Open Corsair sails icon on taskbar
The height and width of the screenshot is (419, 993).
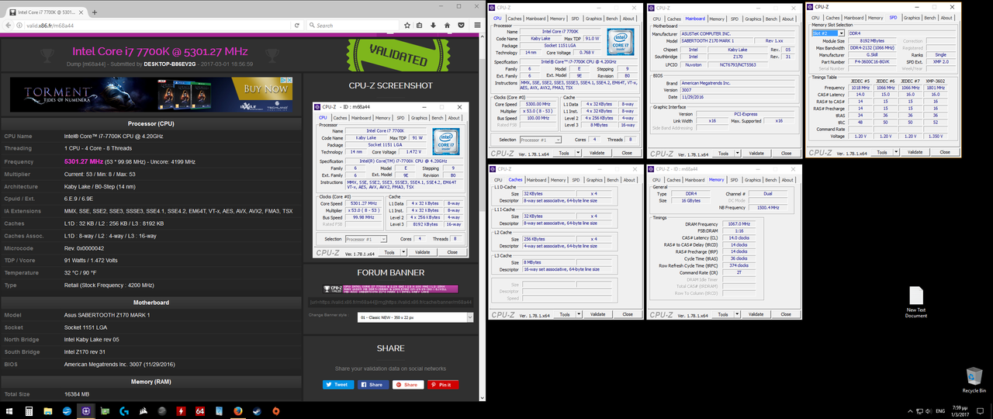pyautogui.click(x=143, y=410)
